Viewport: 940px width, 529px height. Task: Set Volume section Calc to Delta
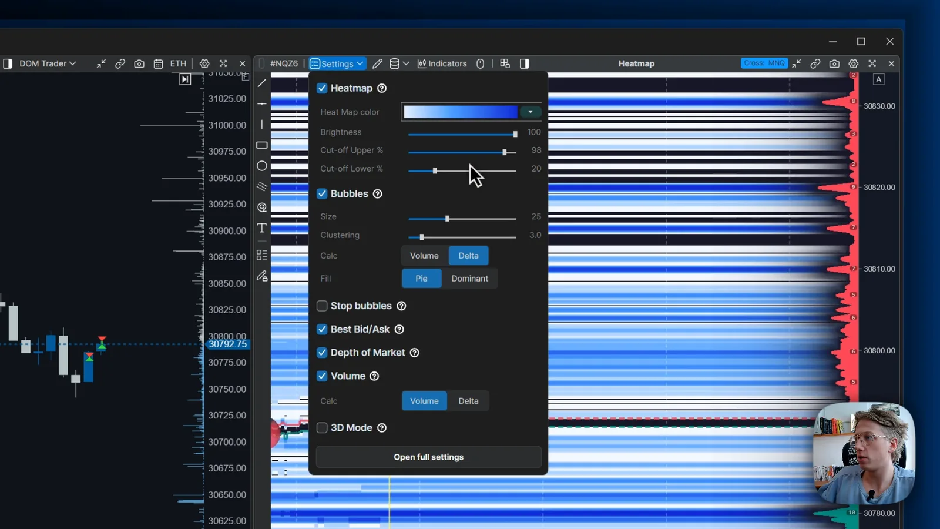pos(468,401)
